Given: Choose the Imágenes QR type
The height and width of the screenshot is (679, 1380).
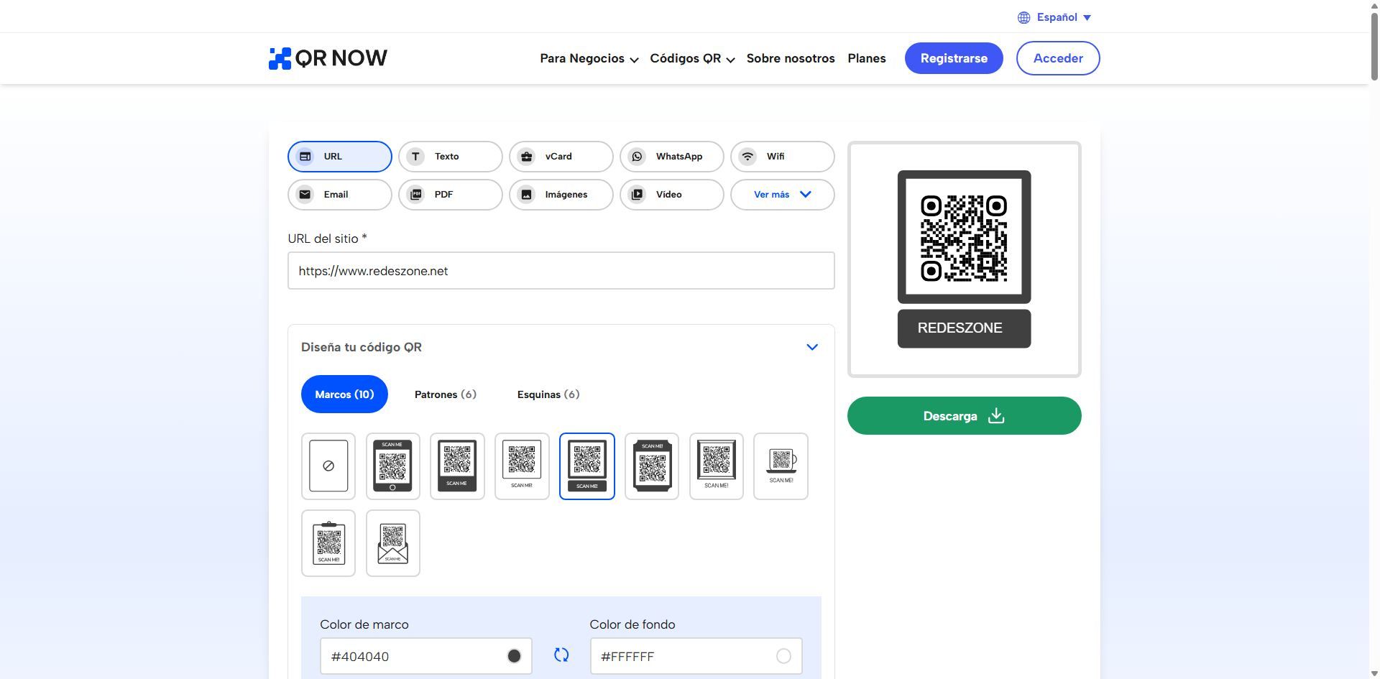Looking at the screenshot, I should point(561,195).
